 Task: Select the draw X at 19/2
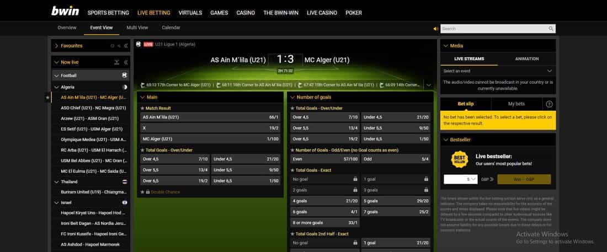210,128
